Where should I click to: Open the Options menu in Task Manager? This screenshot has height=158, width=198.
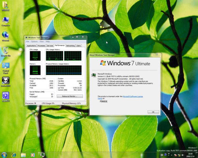(x=34, y=41)
